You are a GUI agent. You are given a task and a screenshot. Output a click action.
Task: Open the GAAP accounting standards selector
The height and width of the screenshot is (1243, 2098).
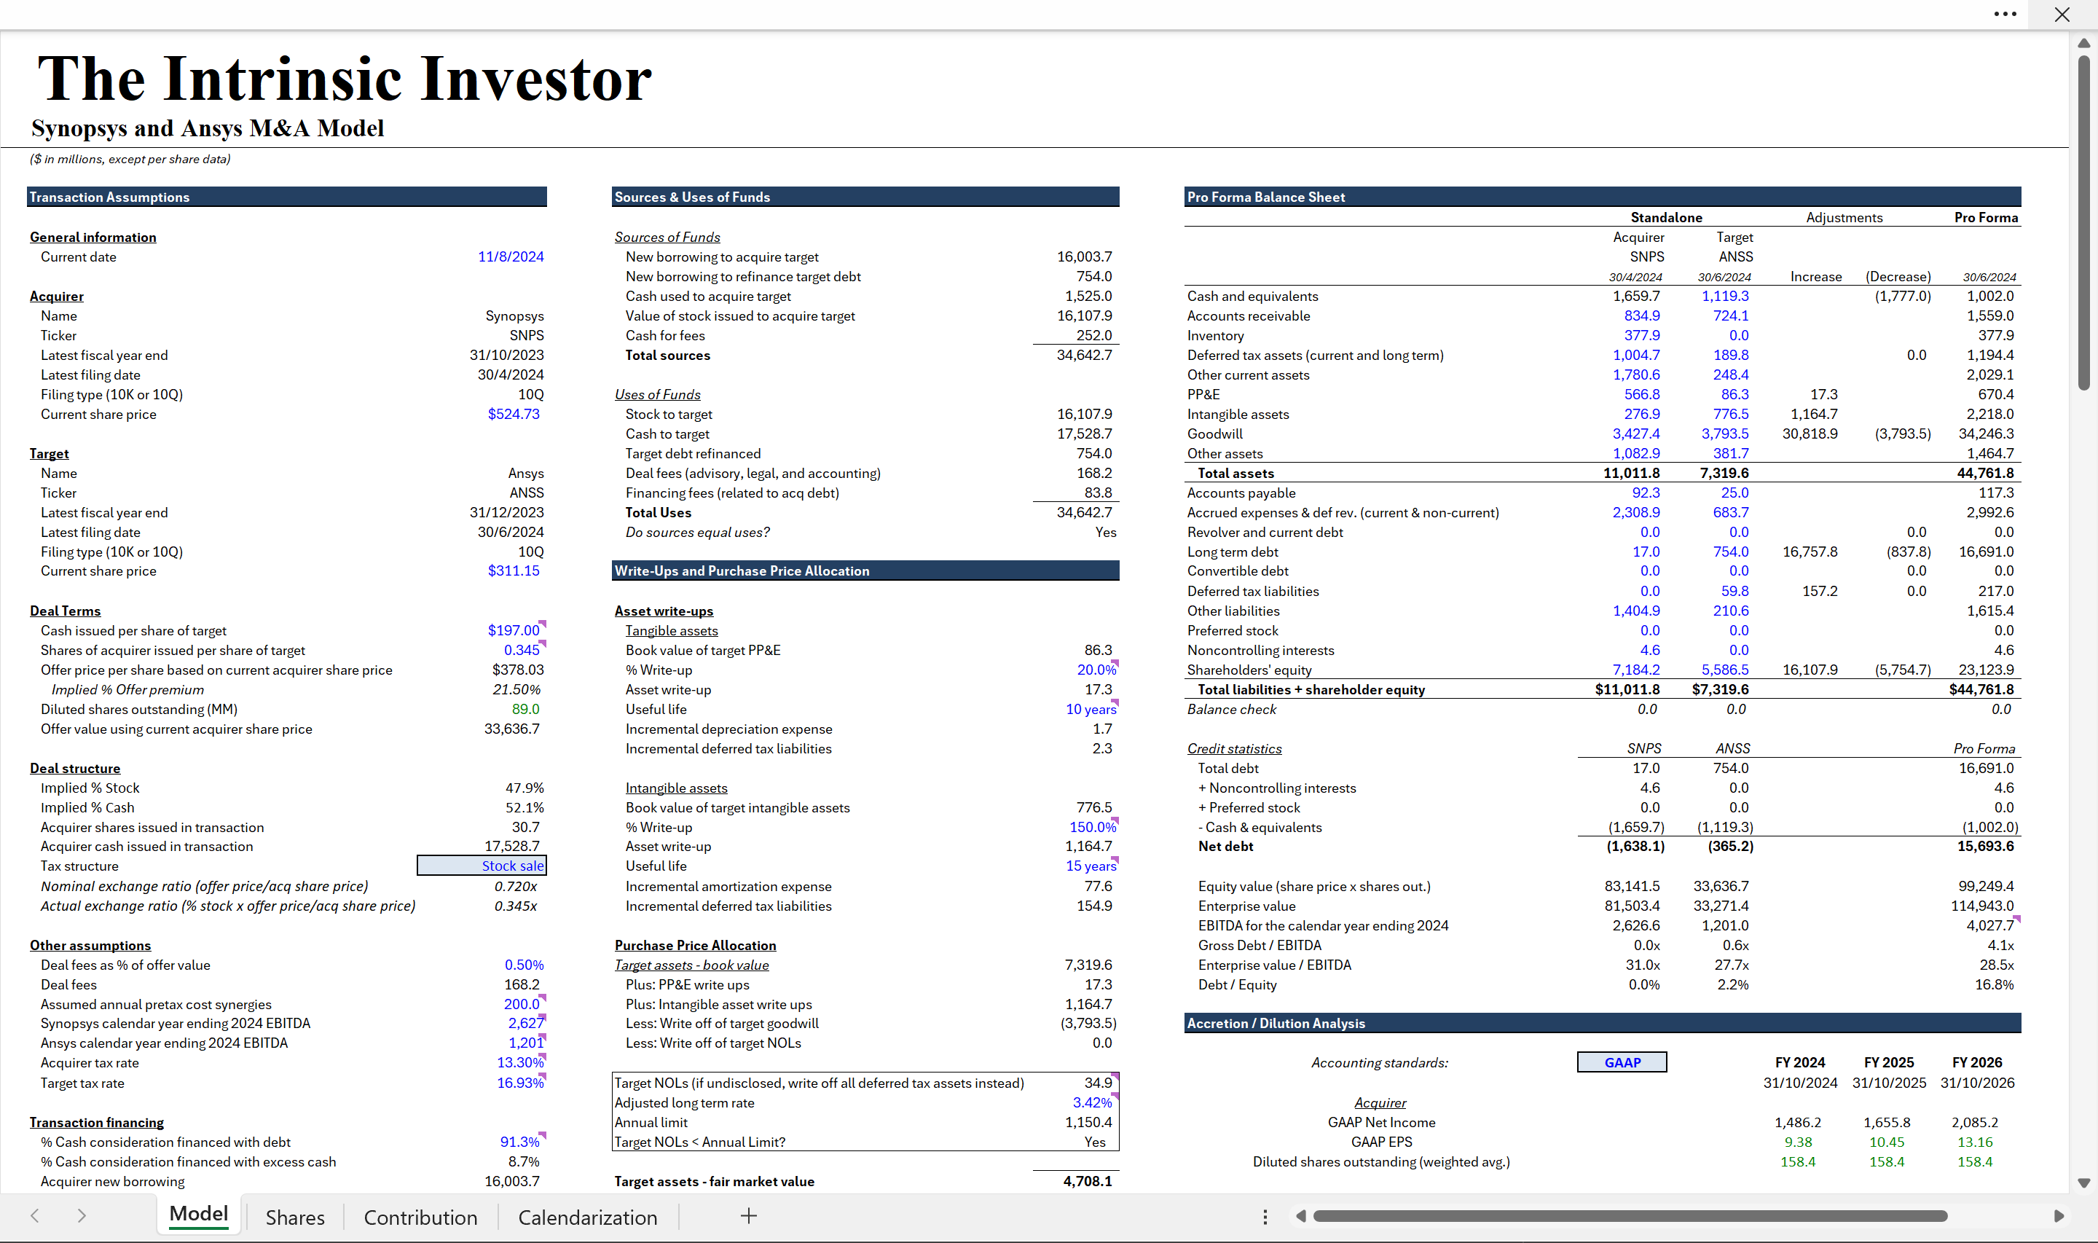tap(1622, 1062)
